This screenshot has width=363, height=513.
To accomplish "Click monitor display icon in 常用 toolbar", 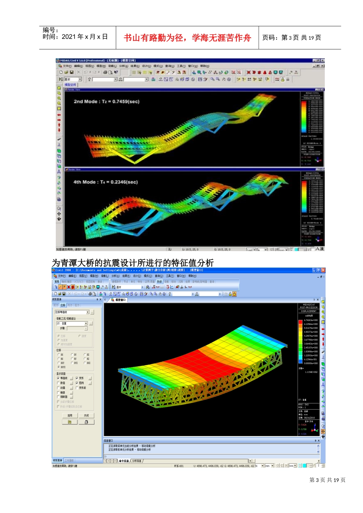I will (98, 287).
